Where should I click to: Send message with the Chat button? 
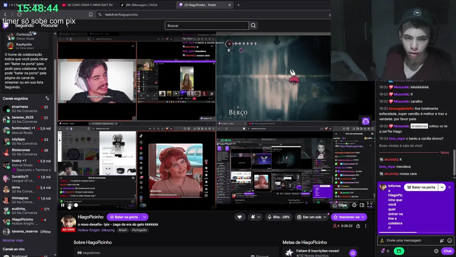click(x=447, y=251)
